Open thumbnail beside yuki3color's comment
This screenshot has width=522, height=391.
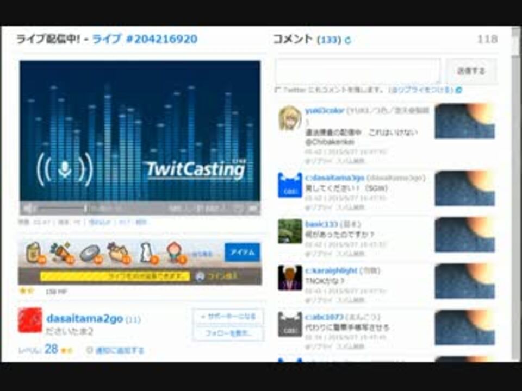point(465,121)
